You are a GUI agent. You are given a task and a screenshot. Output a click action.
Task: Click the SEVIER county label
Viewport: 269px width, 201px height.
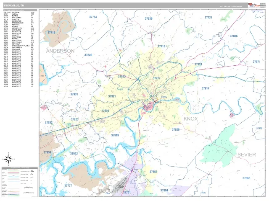click(247, 155)
